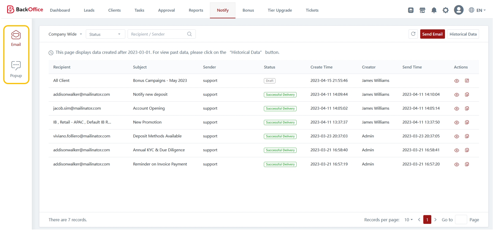Copy the Notify new deposit email
The image size is (493, 231).
(467, 94)
